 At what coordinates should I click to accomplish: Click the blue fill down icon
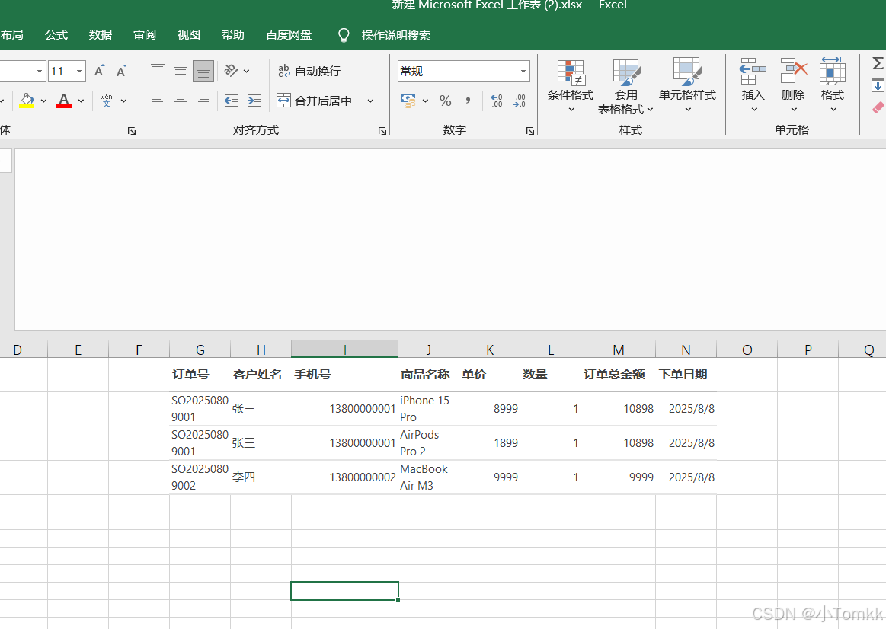tap(878, 86)
